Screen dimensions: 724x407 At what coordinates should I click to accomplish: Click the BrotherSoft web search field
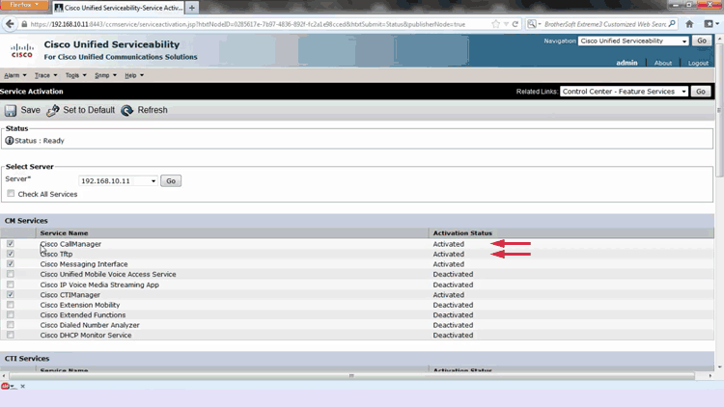pos(605,24)
